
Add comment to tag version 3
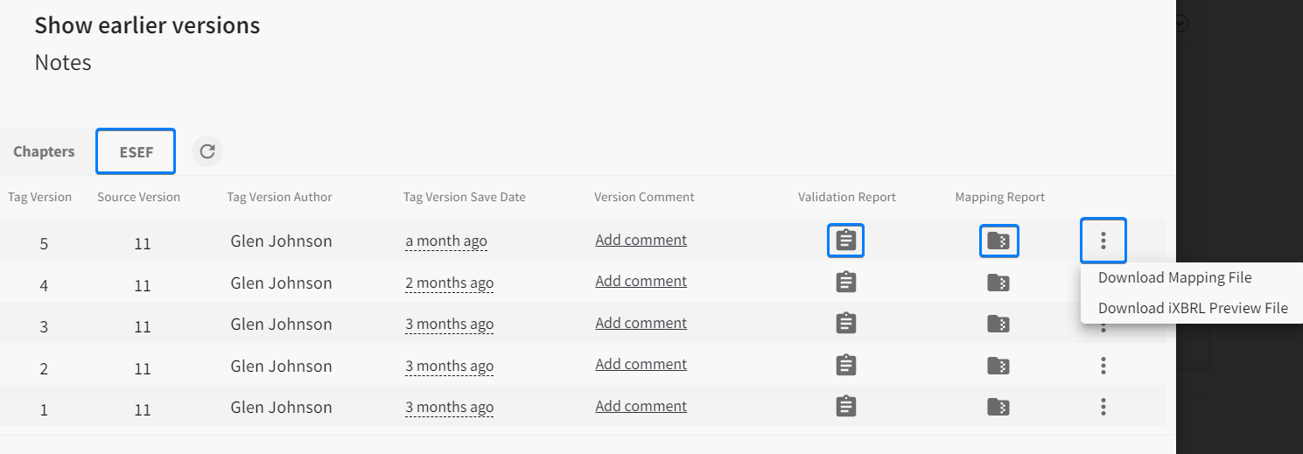[x=641, y=323]
